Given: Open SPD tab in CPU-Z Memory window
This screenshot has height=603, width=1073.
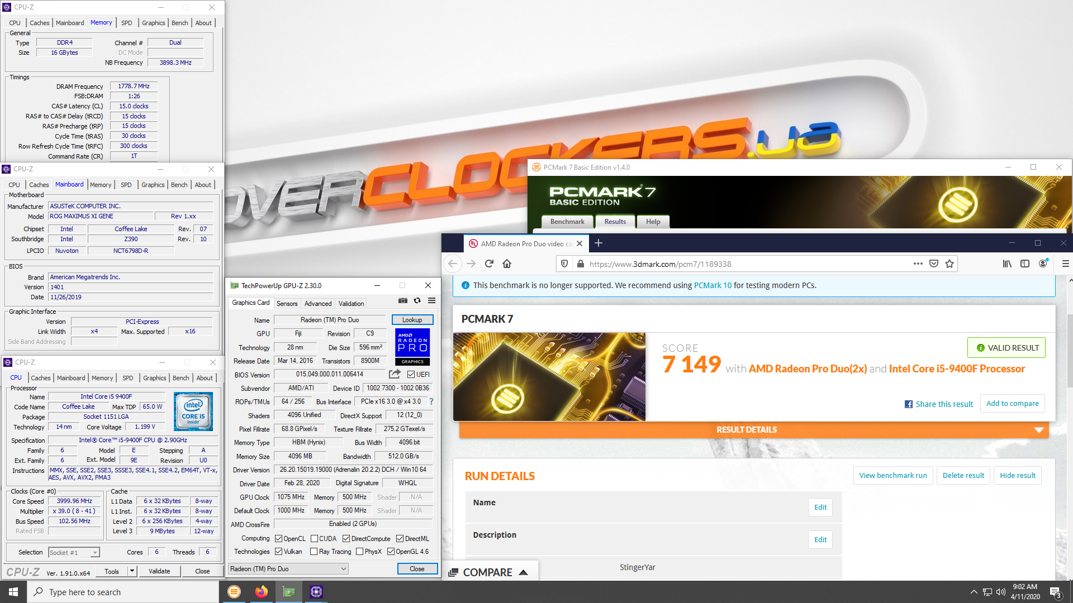Looking at the screenshot, I should pyautogui.click(x=127, y=23).
